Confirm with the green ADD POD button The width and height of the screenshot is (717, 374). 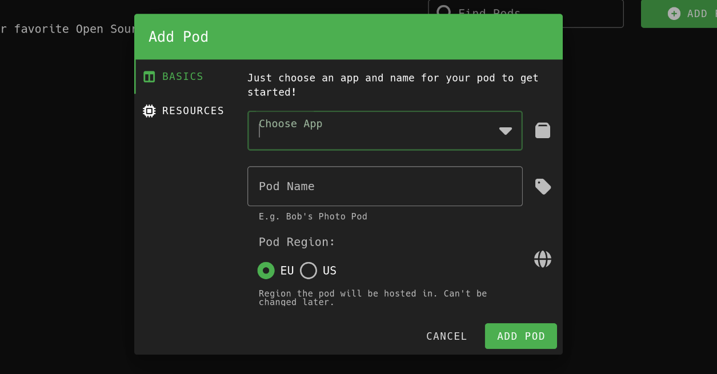click(x=520, y=336)
